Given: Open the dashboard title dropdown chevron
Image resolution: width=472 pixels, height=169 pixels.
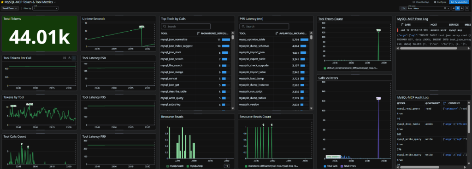Looking at the screenshot, I should pos(55,2).
